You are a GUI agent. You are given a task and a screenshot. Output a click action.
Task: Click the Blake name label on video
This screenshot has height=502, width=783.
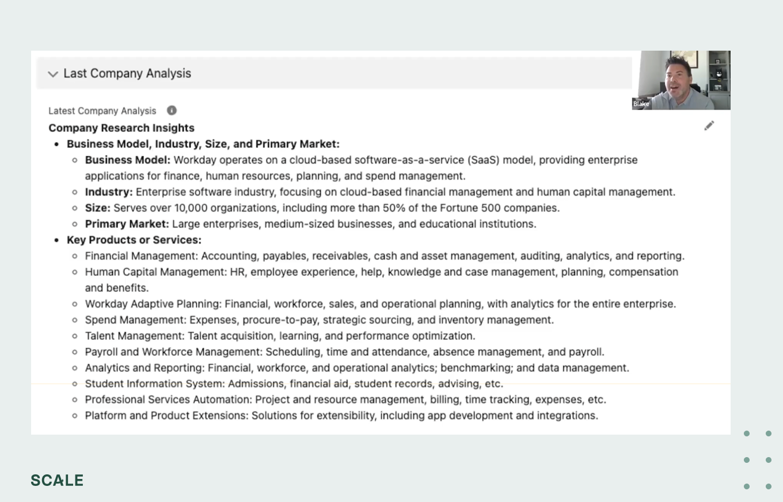click(641, 104)
